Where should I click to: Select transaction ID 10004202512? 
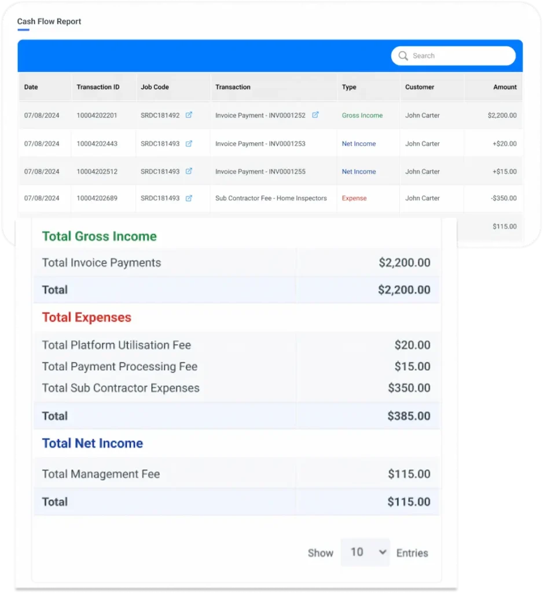coord(97,171)
